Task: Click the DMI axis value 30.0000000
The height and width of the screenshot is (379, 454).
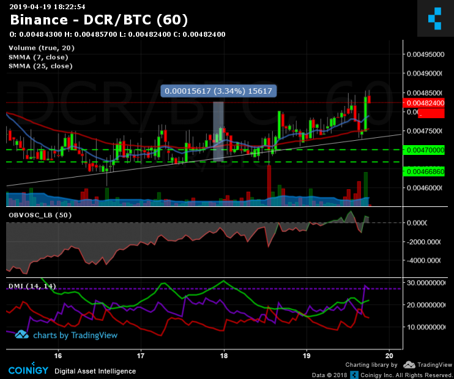Action: (x=426, y=283)
